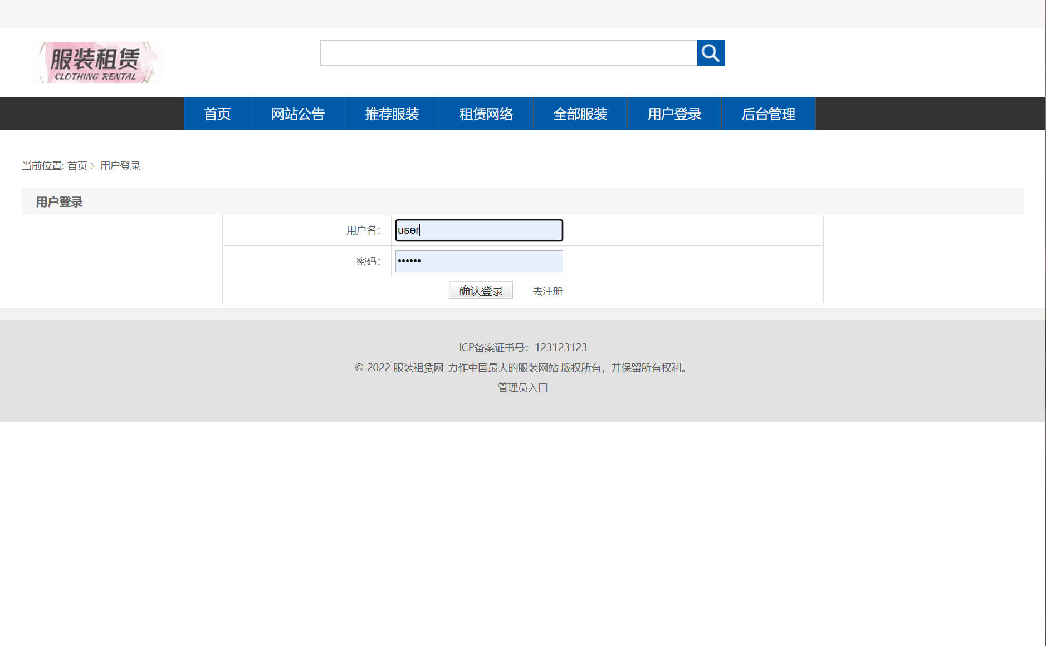Viewport: 1046px width, 646px height.
Task: Open the 管理员入口 admin entrance link
Action: pos(521,388)
